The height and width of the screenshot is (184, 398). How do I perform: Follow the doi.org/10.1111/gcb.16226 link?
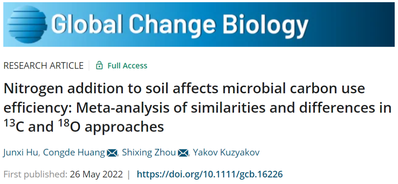pyautogui.click(x=210, y=174)
